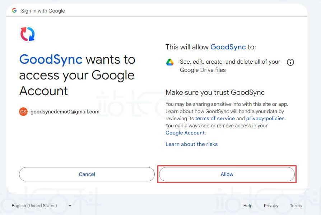The image size is (321, 215).
Task: Click the Cancel button
Action: coord(87,174)
